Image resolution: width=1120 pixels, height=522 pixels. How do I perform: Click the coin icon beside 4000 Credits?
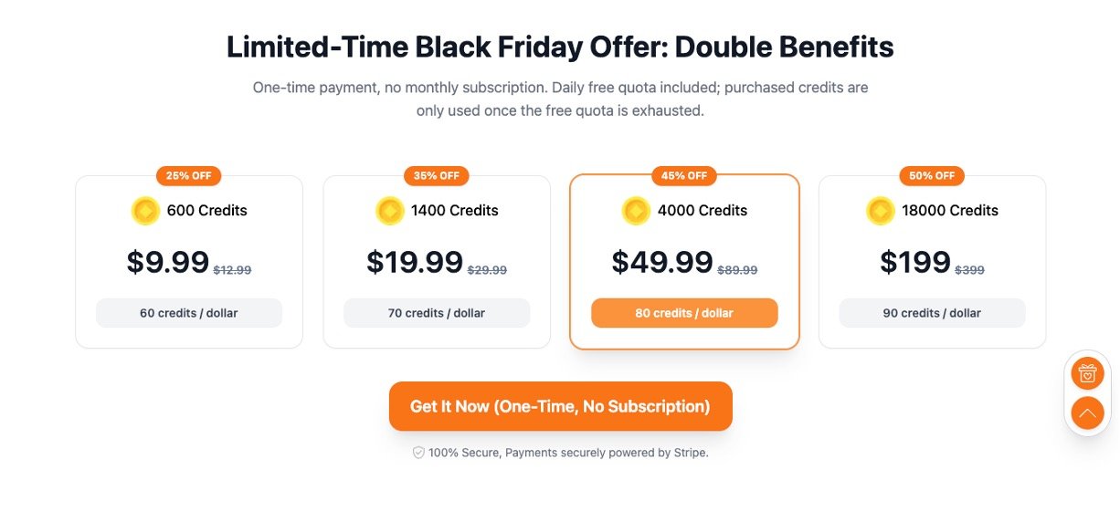coord(636,211)
